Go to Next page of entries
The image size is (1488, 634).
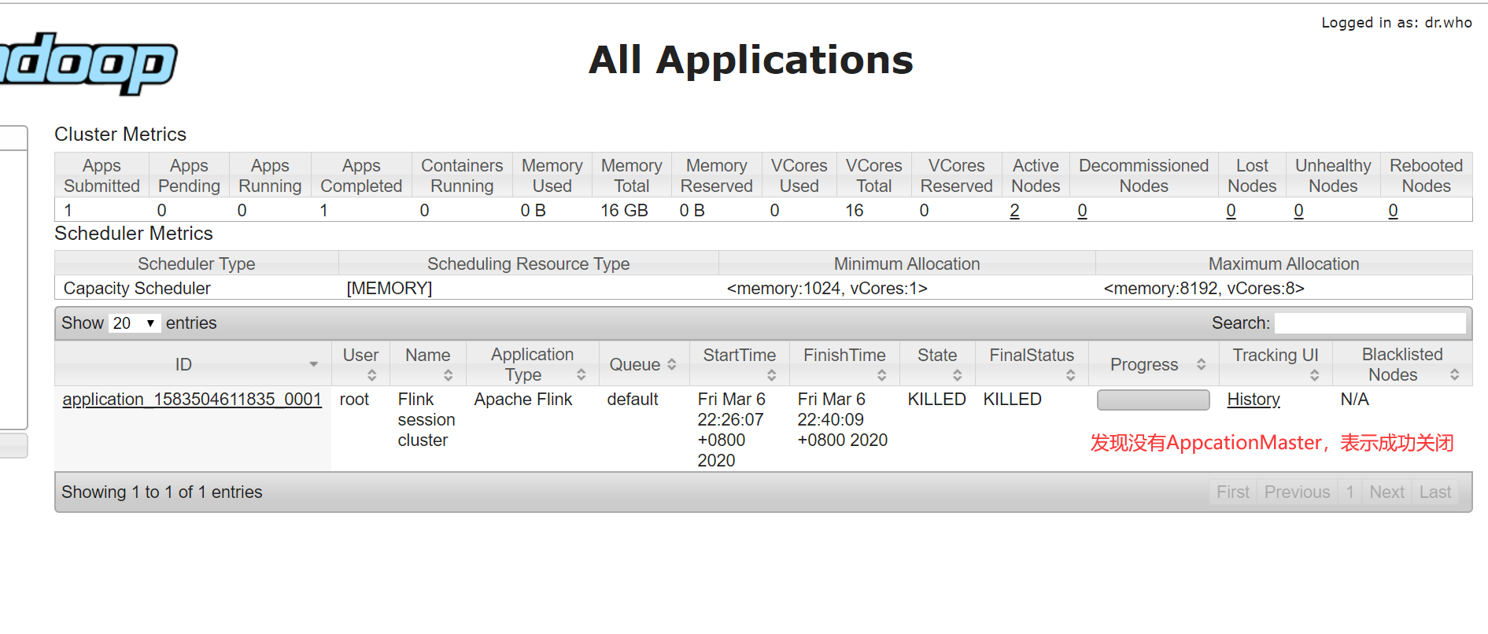click(x=1386, y=492)
